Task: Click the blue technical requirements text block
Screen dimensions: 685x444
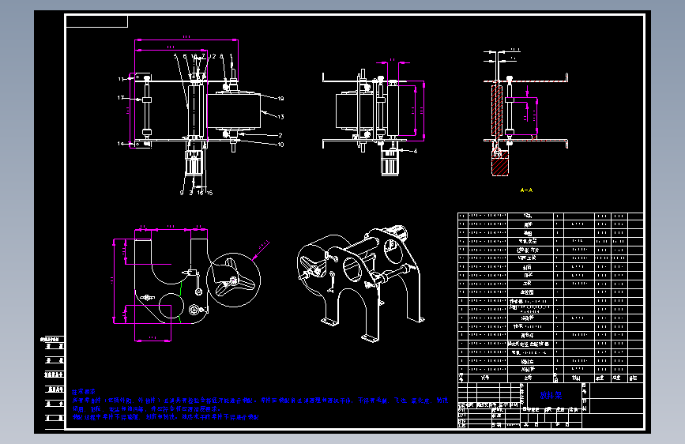Action: (260, 404)
